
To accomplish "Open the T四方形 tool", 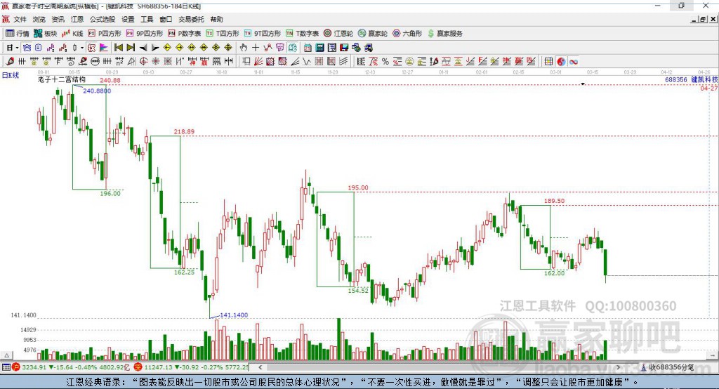I will [x=223, y=34].
